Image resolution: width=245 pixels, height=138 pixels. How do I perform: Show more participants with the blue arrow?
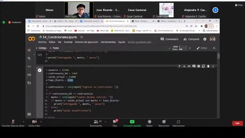[x=215, y=10]
